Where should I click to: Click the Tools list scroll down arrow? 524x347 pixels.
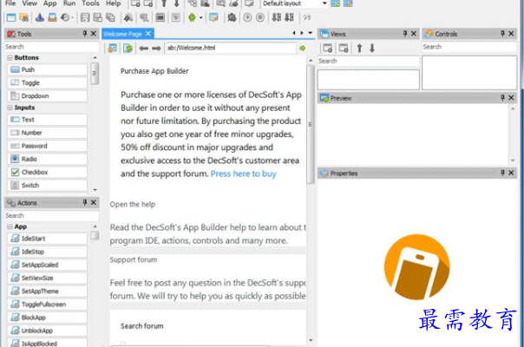click(x=95, y=190)
